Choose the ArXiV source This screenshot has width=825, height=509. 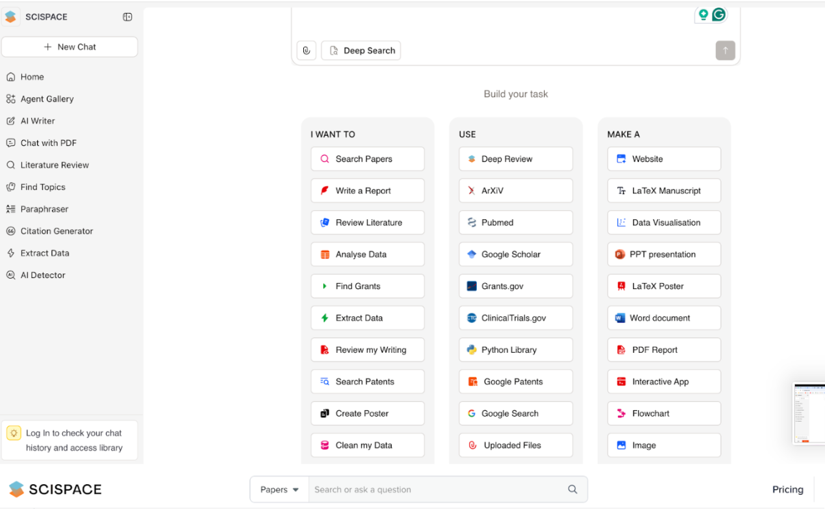pyautogui.click(x=515, y=191)
